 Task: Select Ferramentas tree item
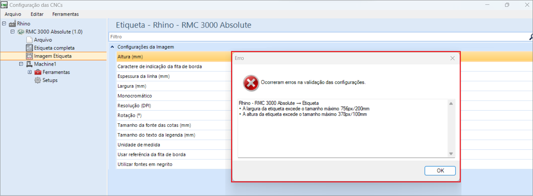click(x=56, y=72)
